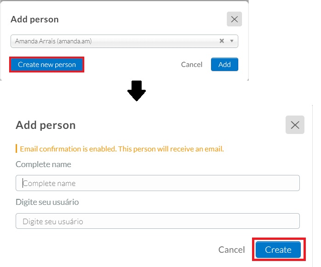
Task: Cancel the new person creation form
Action: point(231,250)
